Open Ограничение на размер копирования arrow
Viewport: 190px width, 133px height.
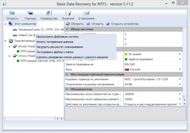click(180, 84)
